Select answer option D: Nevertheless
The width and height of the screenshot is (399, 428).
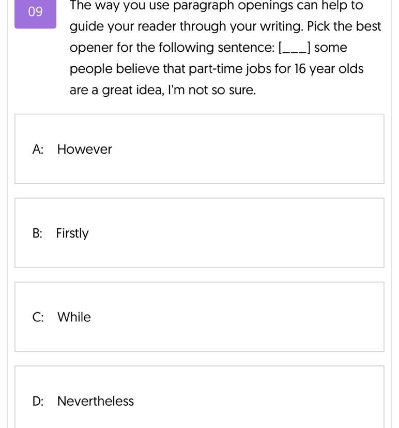click(x=199, y=397)
